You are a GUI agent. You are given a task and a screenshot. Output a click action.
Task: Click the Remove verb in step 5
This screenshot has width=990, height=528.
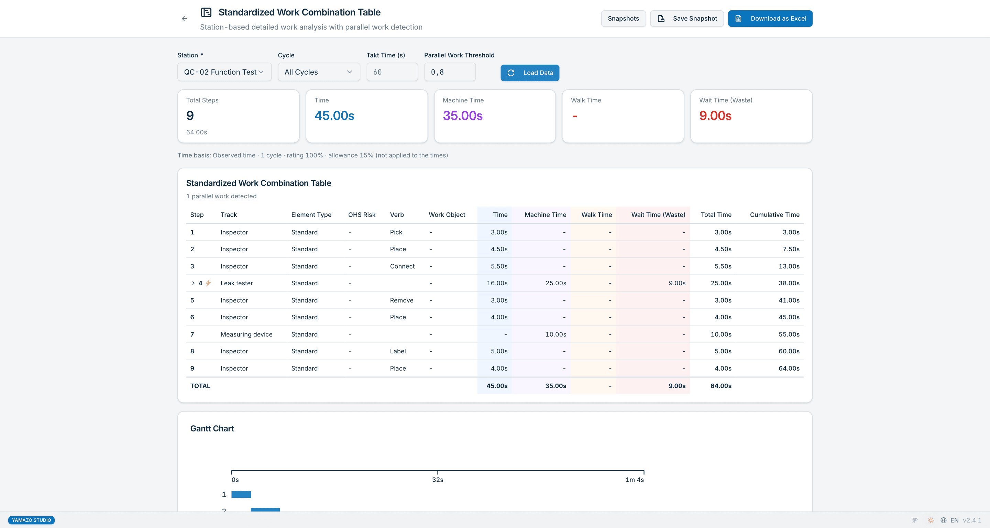(401, 300)
